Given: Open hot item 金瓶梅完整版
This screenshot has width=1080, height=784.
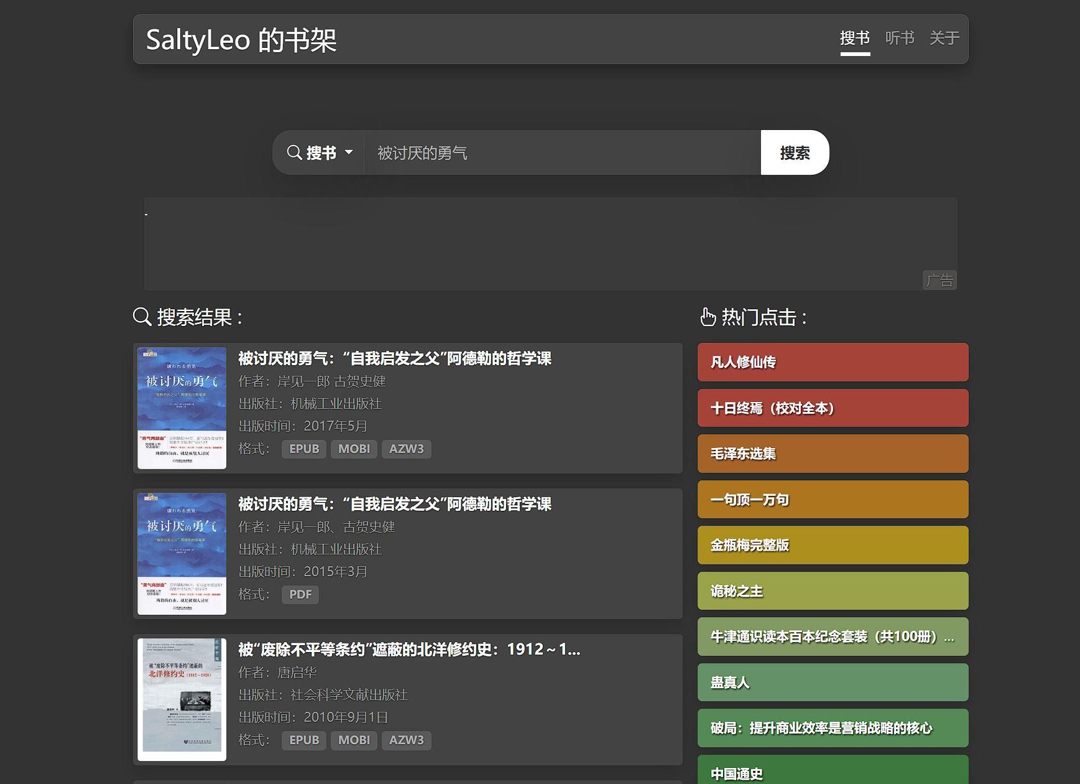Looking at the screenshot, I should pos(833,545).
